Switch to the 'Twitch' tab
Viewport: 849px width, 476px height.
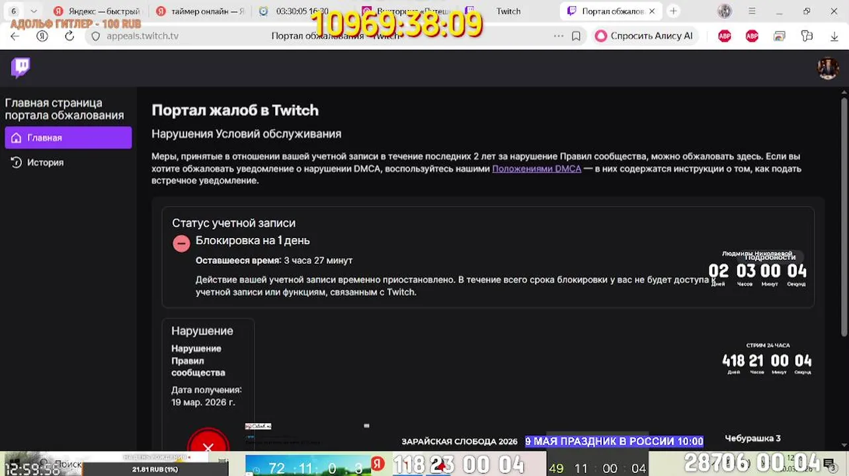(x=508, y=11)
